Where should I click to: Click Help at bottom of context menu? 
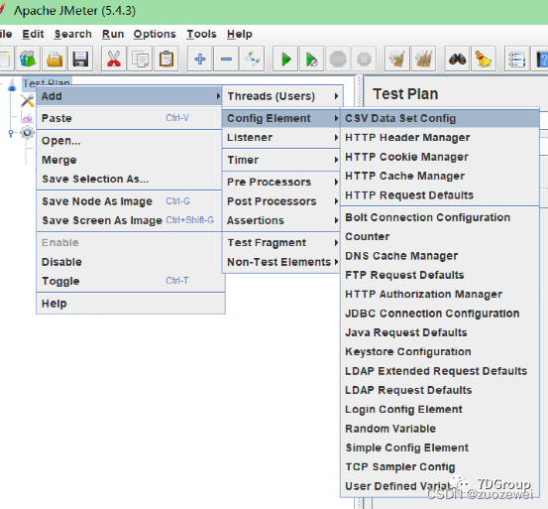130,304
